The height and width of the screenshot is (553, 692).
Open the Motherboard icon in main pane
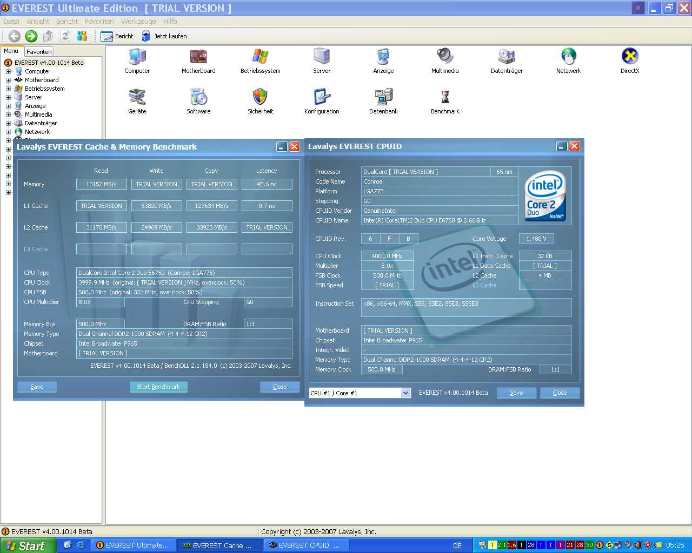point(198,60)
